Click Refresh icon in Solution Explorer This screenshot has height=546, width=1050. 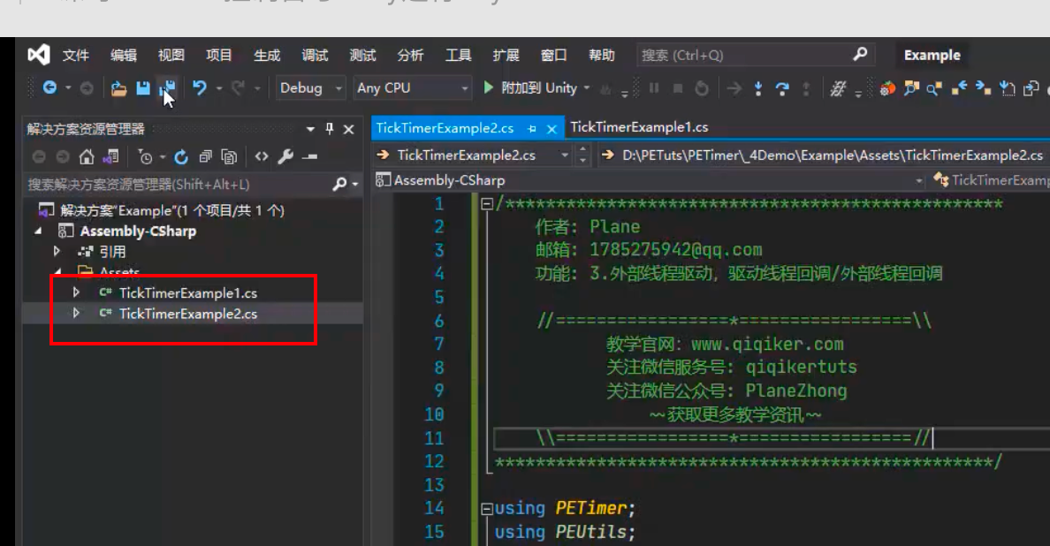181,157
